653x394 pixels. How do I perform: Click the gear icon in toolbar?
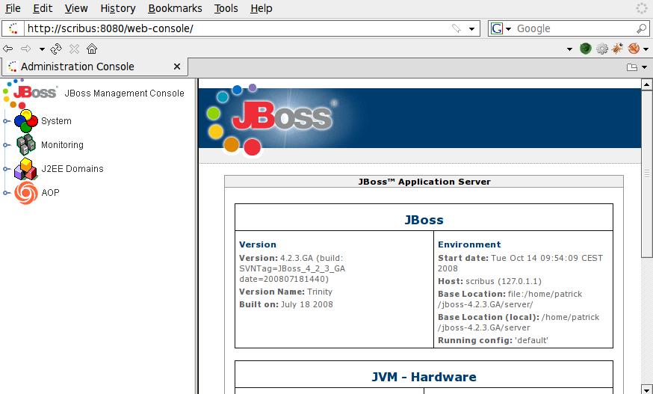pyautogui.click(x=601, y=49)
